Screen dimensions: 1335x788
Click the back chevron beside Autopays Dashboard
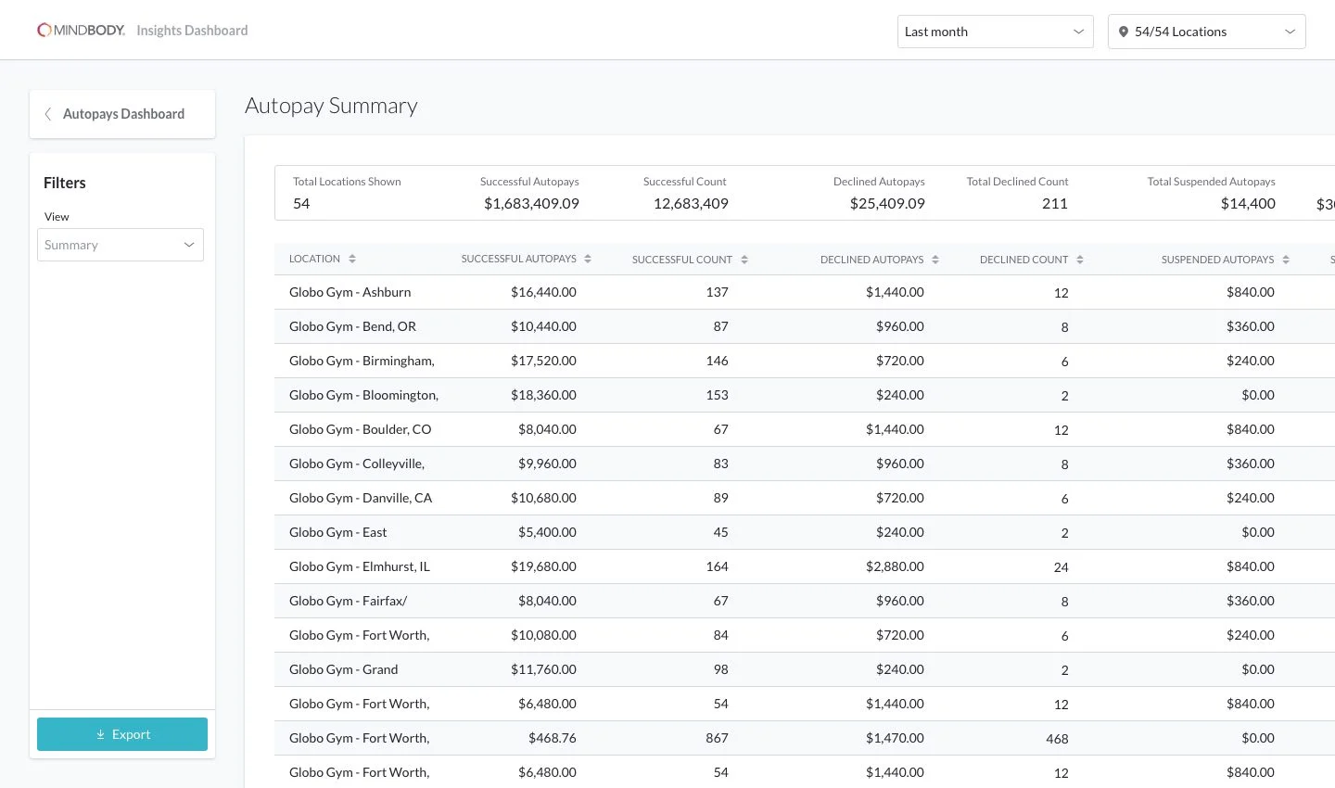(48, 114)
